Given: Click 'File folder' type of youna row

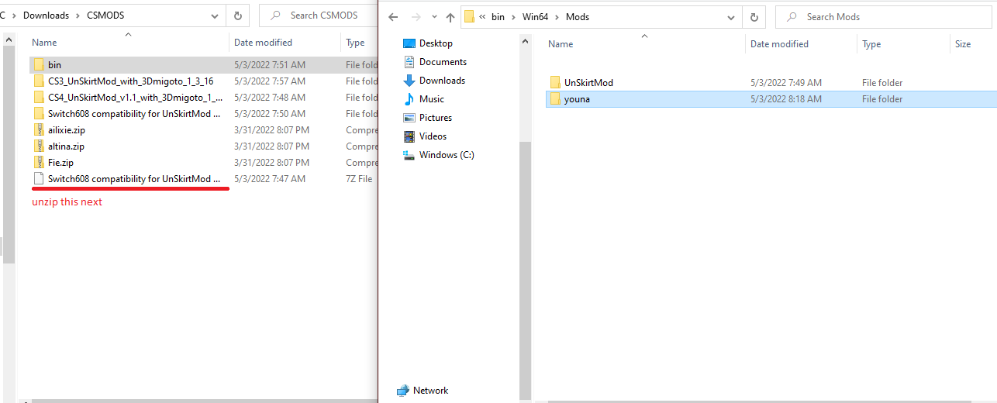Looking at the screenshot, I should [882, 99].
